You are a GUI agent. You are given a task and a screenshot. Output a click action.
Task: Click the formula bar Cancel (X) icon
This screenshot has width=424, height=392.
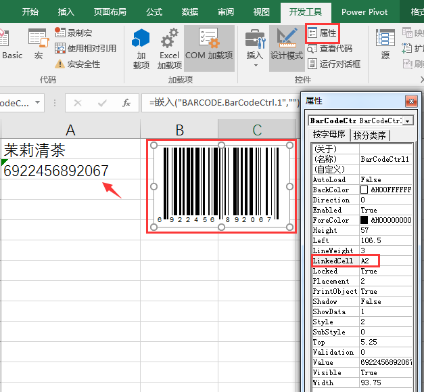click(x=78, y=103)
